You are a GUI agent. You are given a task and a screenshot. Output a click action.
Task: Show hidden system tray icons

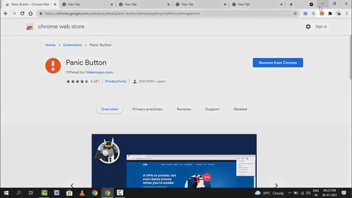pos(290,193)
